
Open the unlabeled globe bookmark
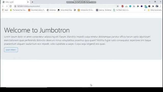75,10
